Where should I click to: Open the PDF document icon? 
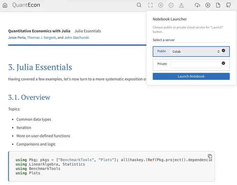[x=218, y=5]
